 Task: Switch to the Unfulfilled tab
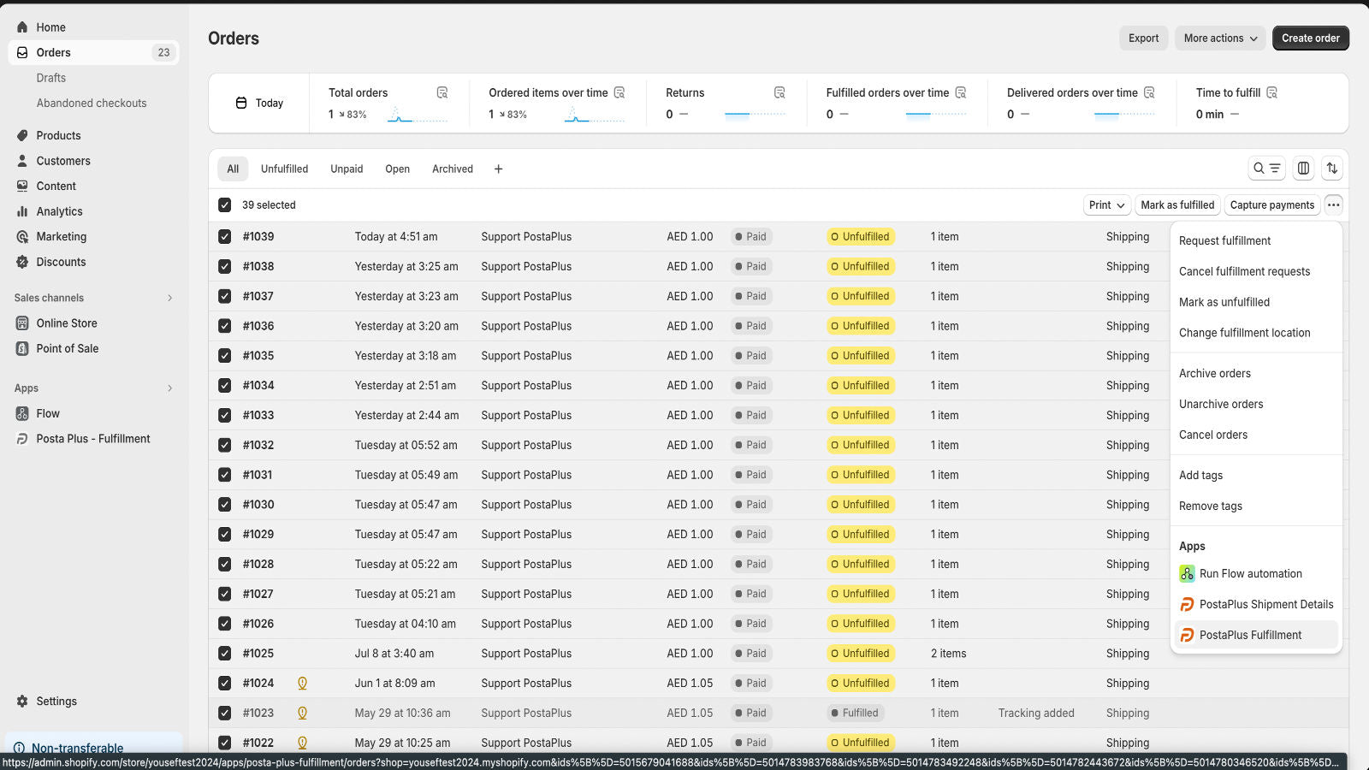(284, 169)
